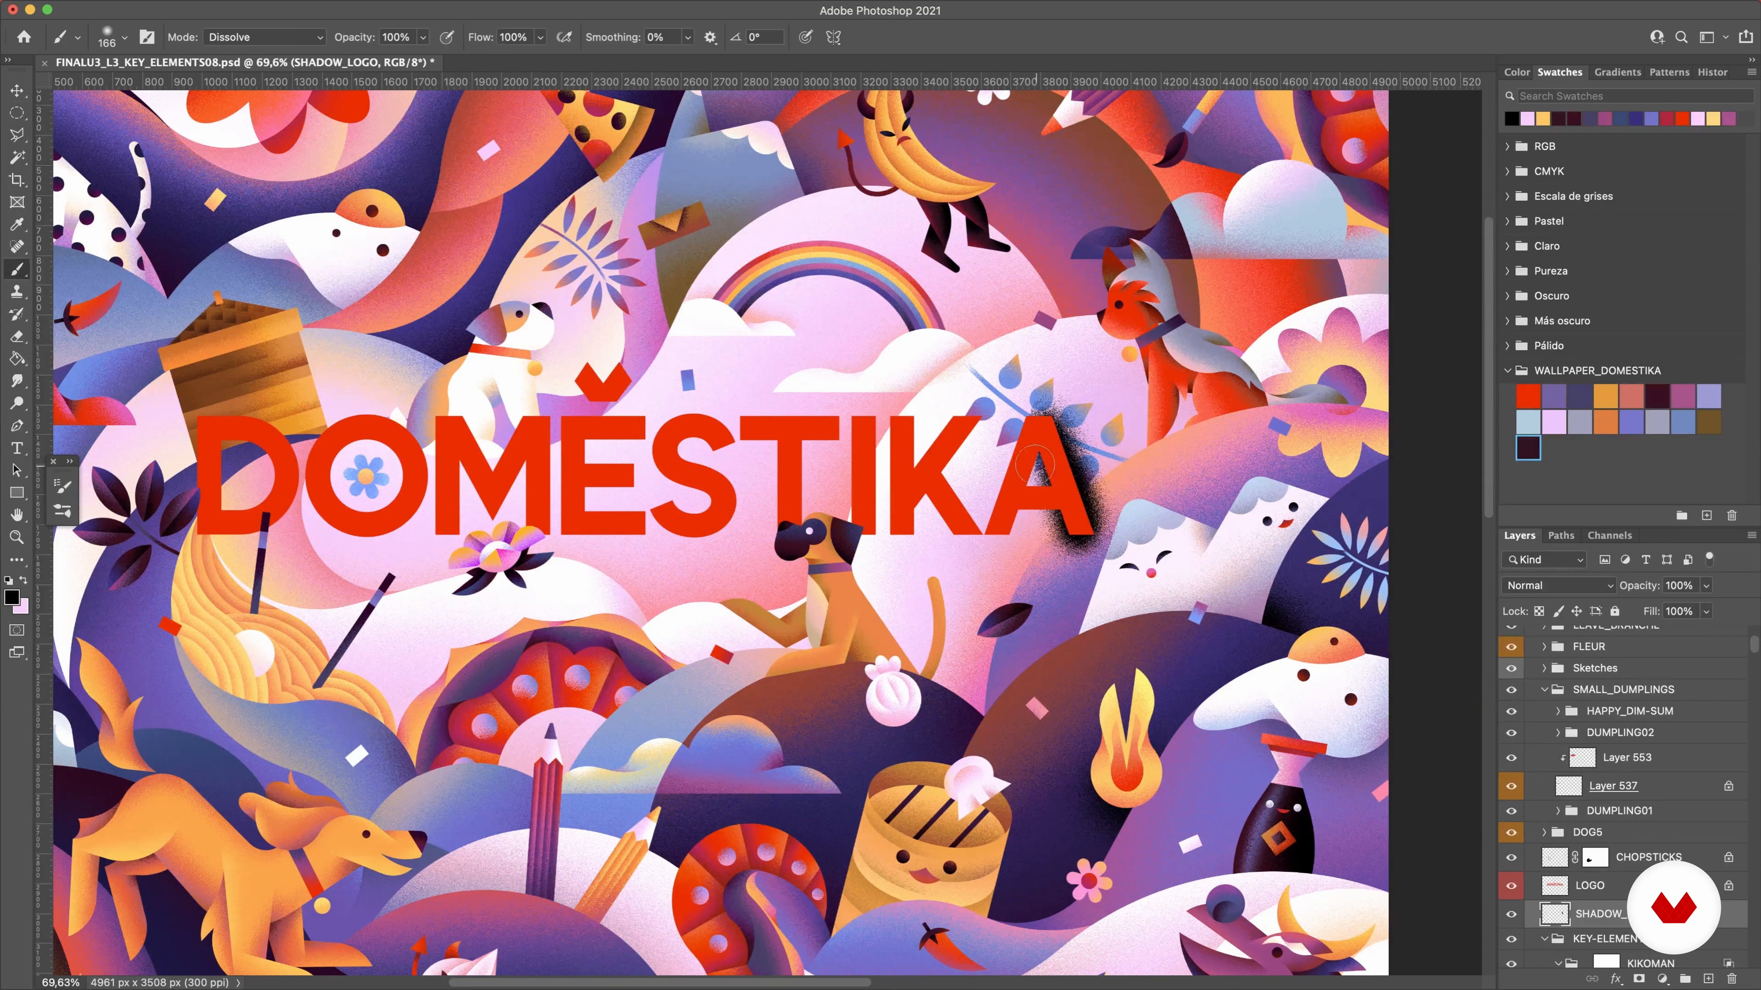Viewport: 1761px width, 990px height.
Task: Expand the Pastel swatch folder
Action: [x=1507, y=220]
